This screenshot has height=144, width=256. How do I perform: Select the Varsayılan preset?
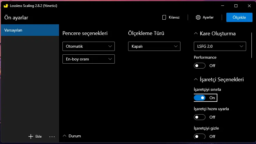pyautogui.click(x=30, y=30)
